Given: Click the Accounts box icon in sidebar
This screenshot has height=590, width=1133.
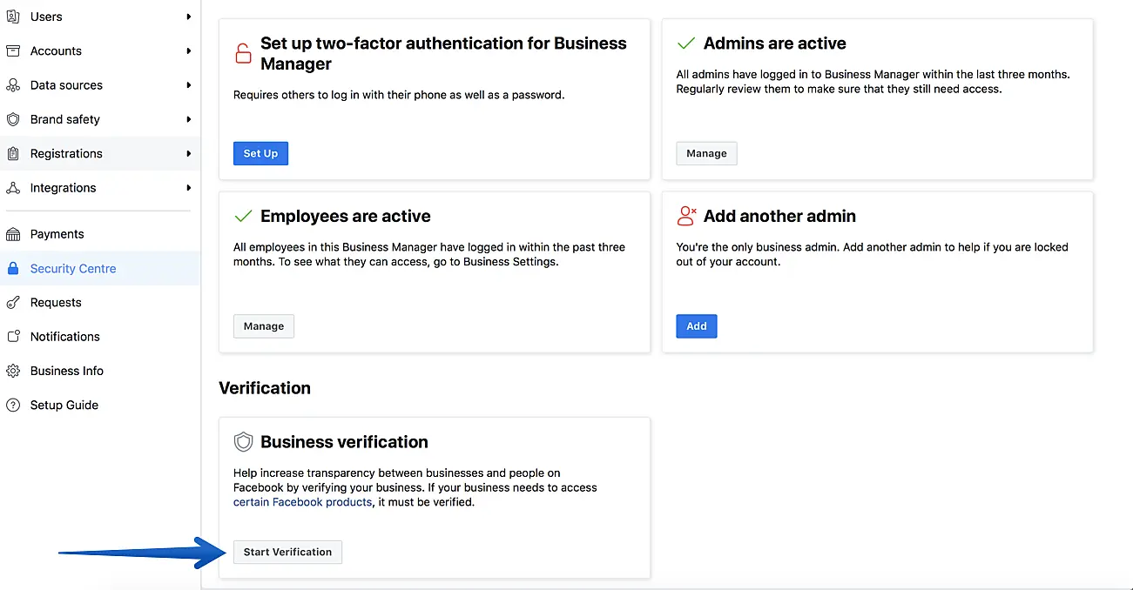Looking at the screenshot, I should click(x=13, y=50).
